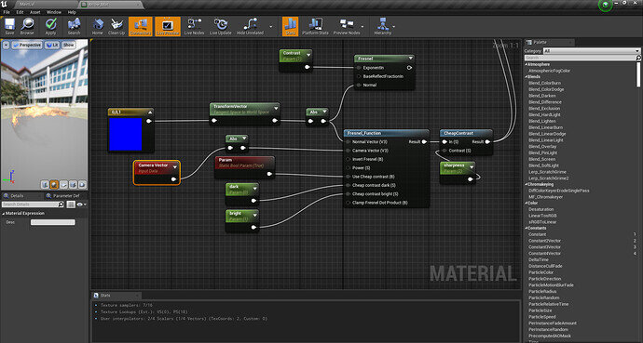Click the Lit view mode button
This screenshot has width=643, height=343.
click(x=52, y=45)
